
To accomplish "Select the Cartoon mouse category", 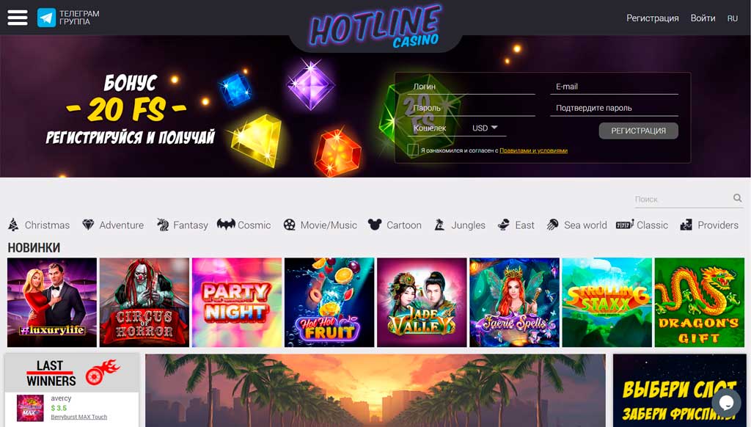I will click(375, 225).
